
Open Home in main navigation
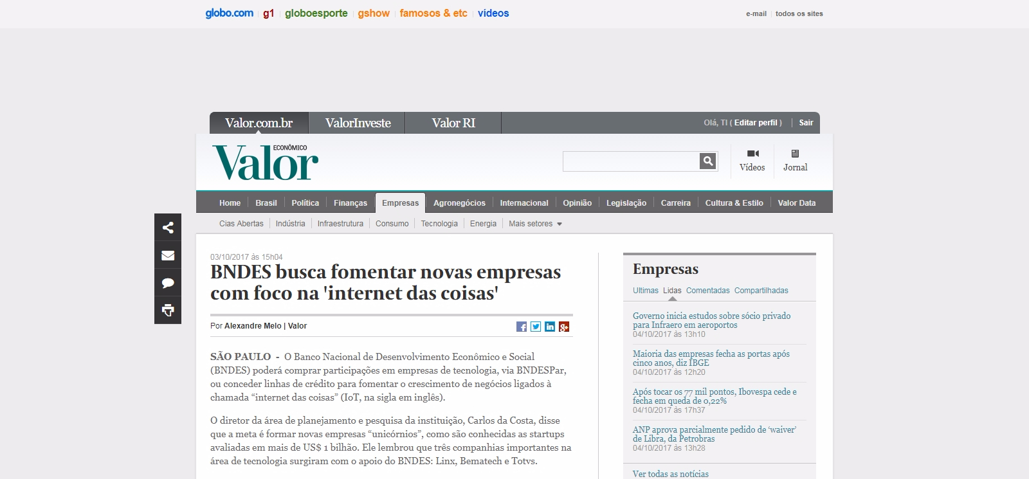point(230,203)
